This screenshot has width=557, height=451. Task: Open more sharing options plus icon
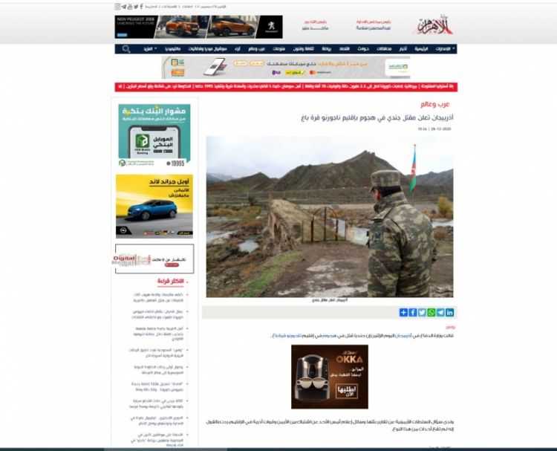(403, 312)
